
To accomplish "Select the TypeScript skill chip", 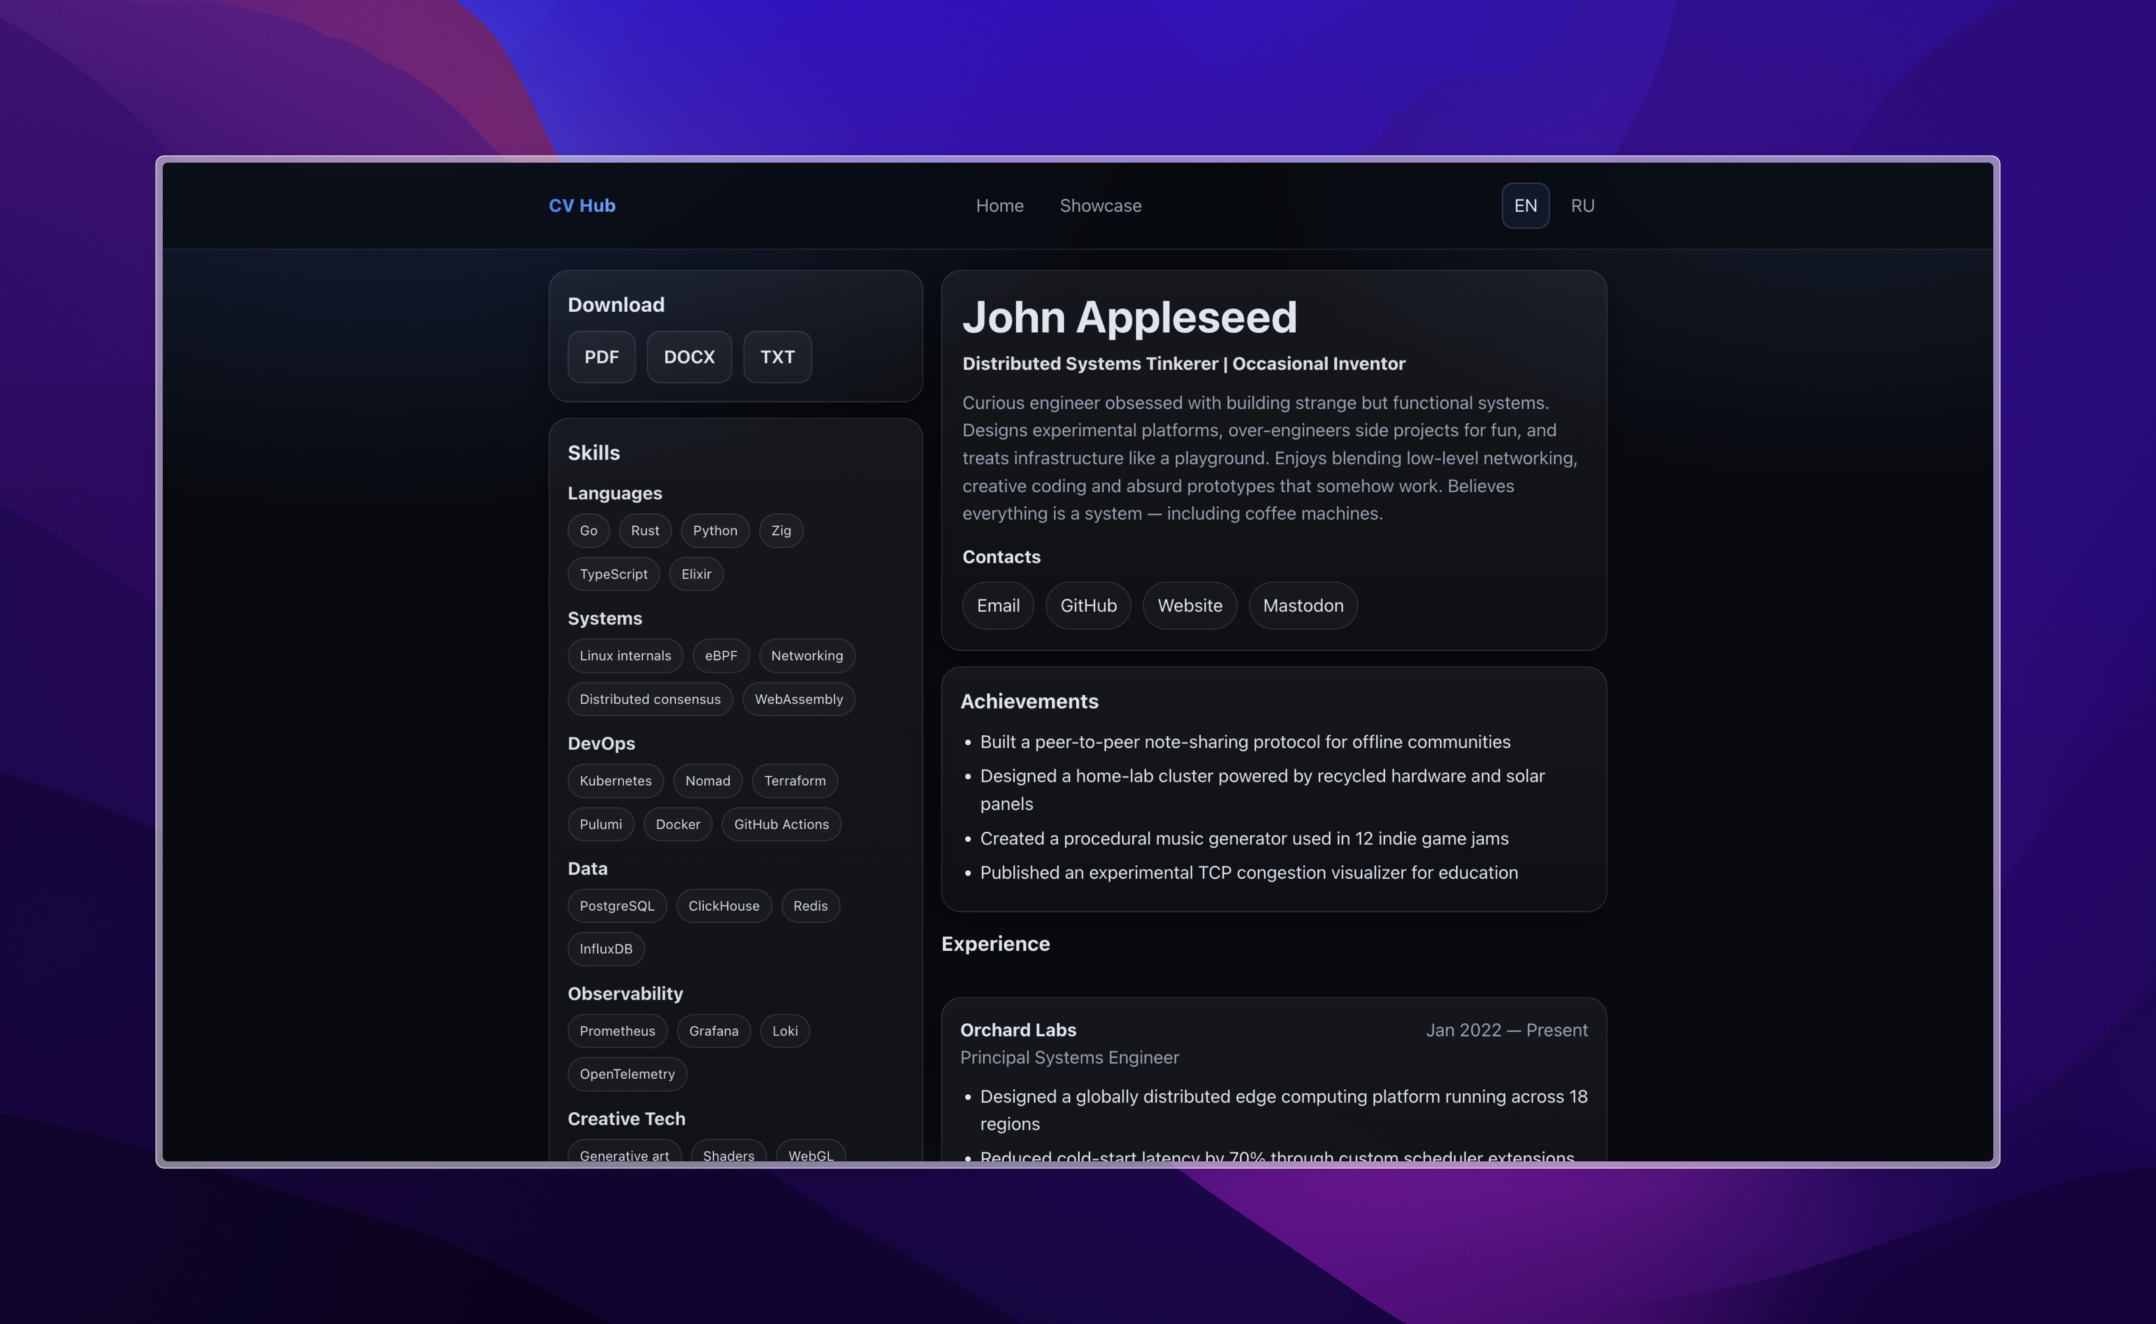I will 613,574.
